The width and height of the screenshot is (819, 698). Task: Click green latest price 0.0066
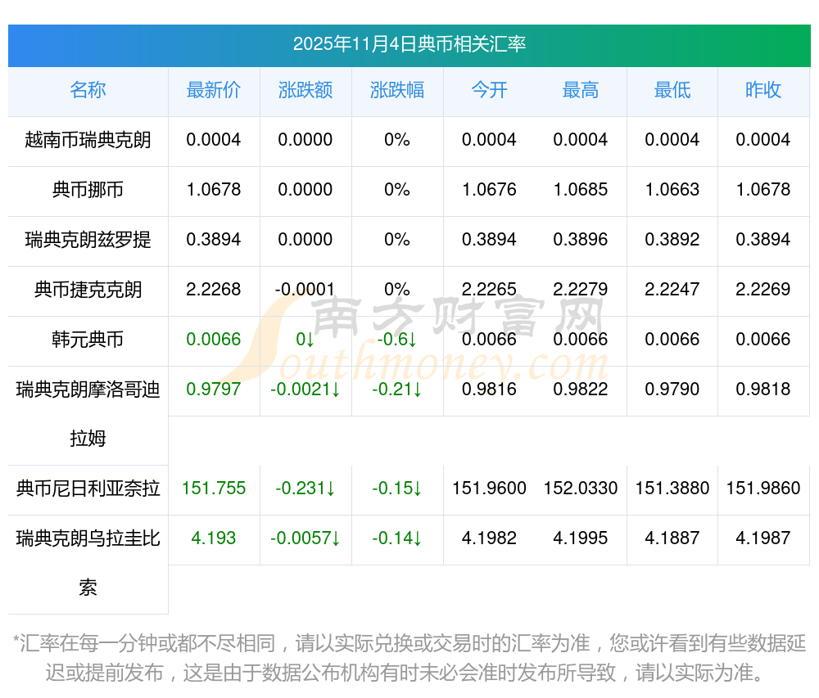[214, 339]
